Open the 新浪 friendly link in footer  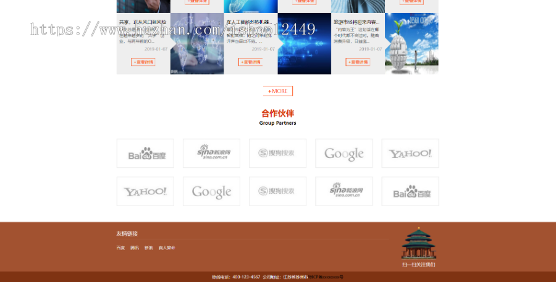[148, 247]
